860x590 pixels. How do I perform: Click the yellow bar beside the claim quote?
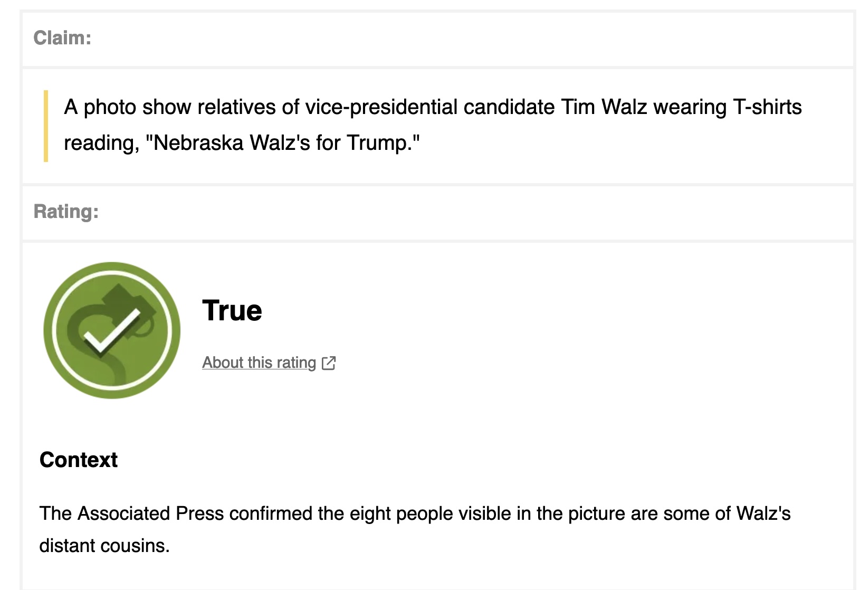point(46,126)
